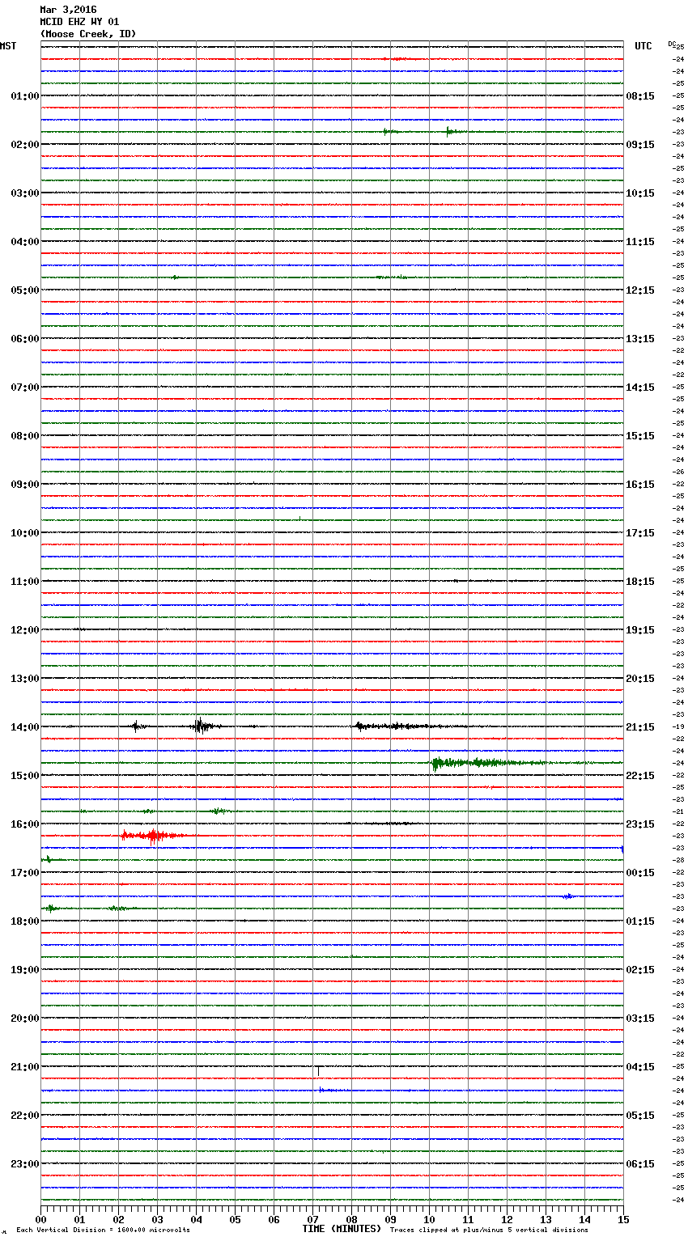Click the '21:00' MST time label

pyautogui.click(x=25, y=1067)
